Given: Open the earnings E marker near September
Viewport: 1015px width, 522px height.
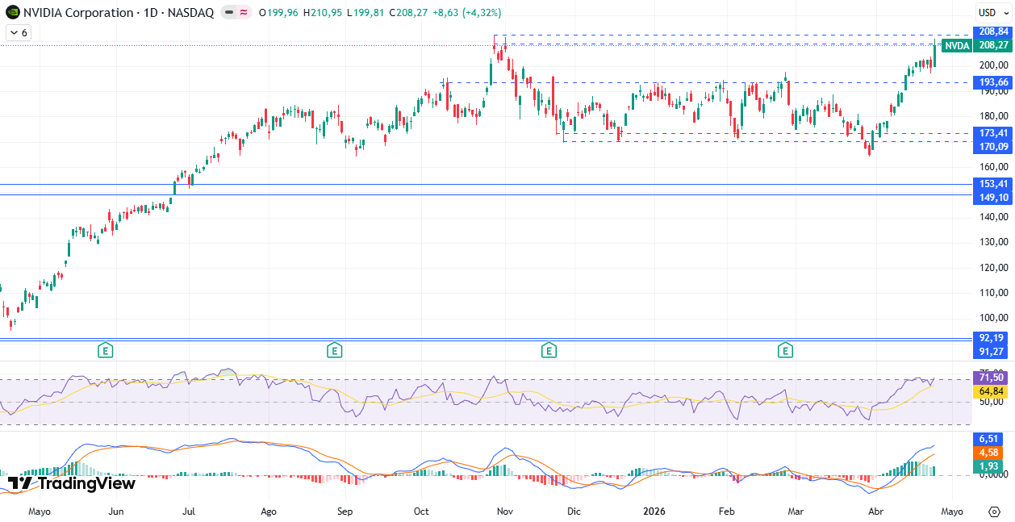Looking at the screenshot, I should 334,350.
